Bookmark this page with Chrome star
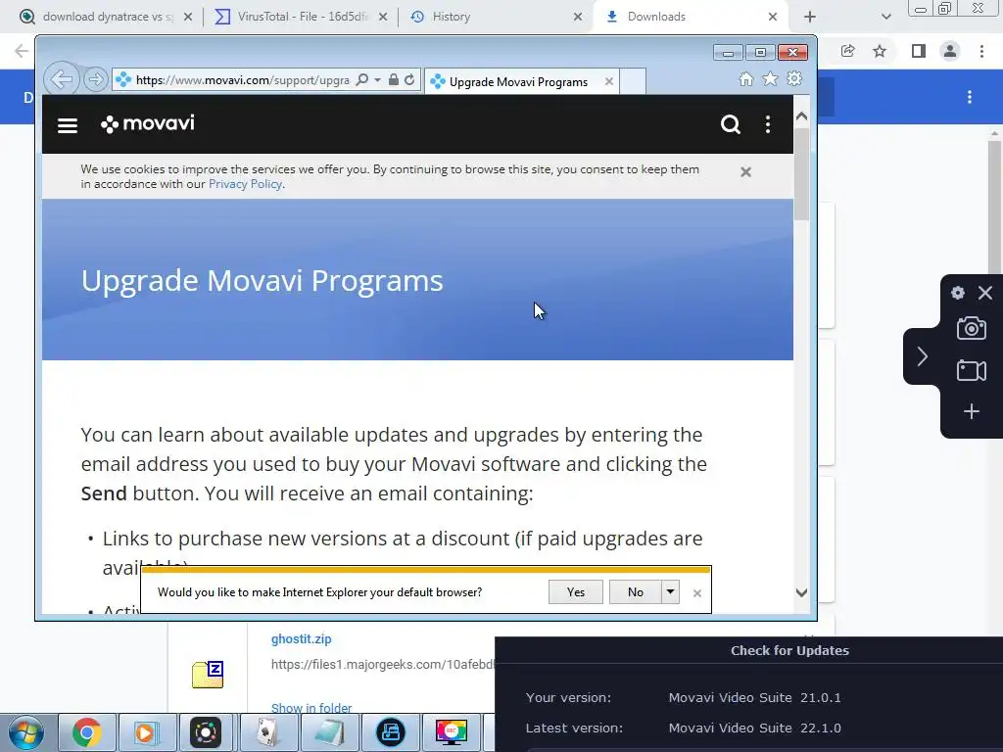 click(x=880, y=51)
